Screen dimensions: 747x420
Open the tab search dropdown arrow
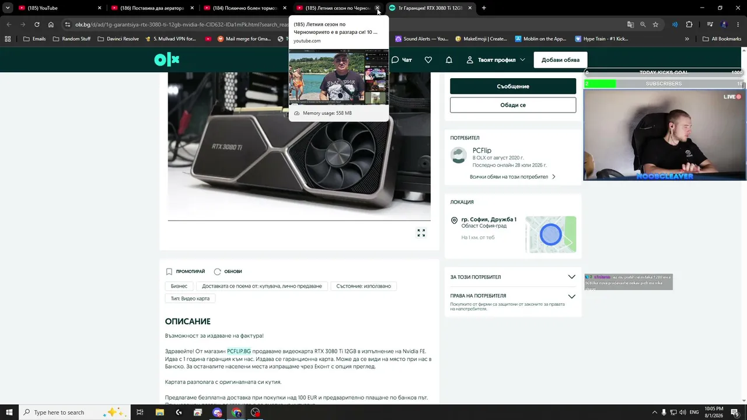tap(8, 8)
